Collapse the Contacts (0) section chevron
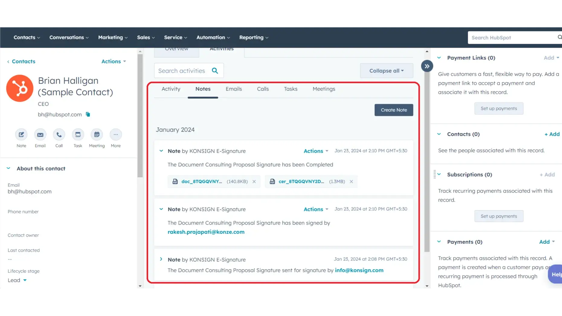 click(x=439, y=134)
